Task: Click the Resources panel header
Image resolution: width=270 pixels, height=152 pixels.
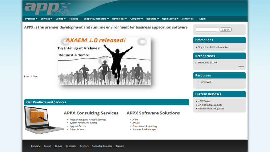Action: (x=219, y=75)
